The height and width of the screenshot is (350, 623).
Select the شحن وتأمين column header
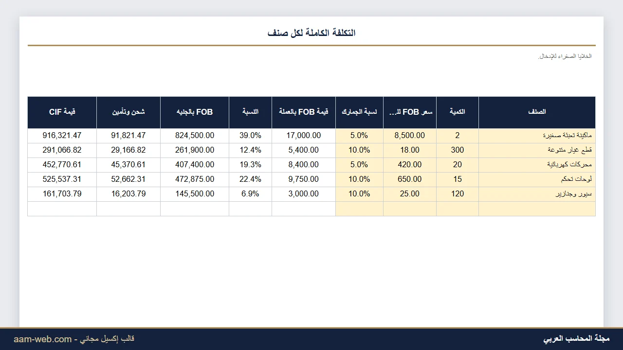pyautogui.click(x=128, y=112)
